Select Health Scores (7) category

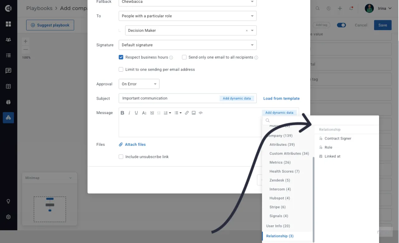pyautogui.click(x=284, y=171)
